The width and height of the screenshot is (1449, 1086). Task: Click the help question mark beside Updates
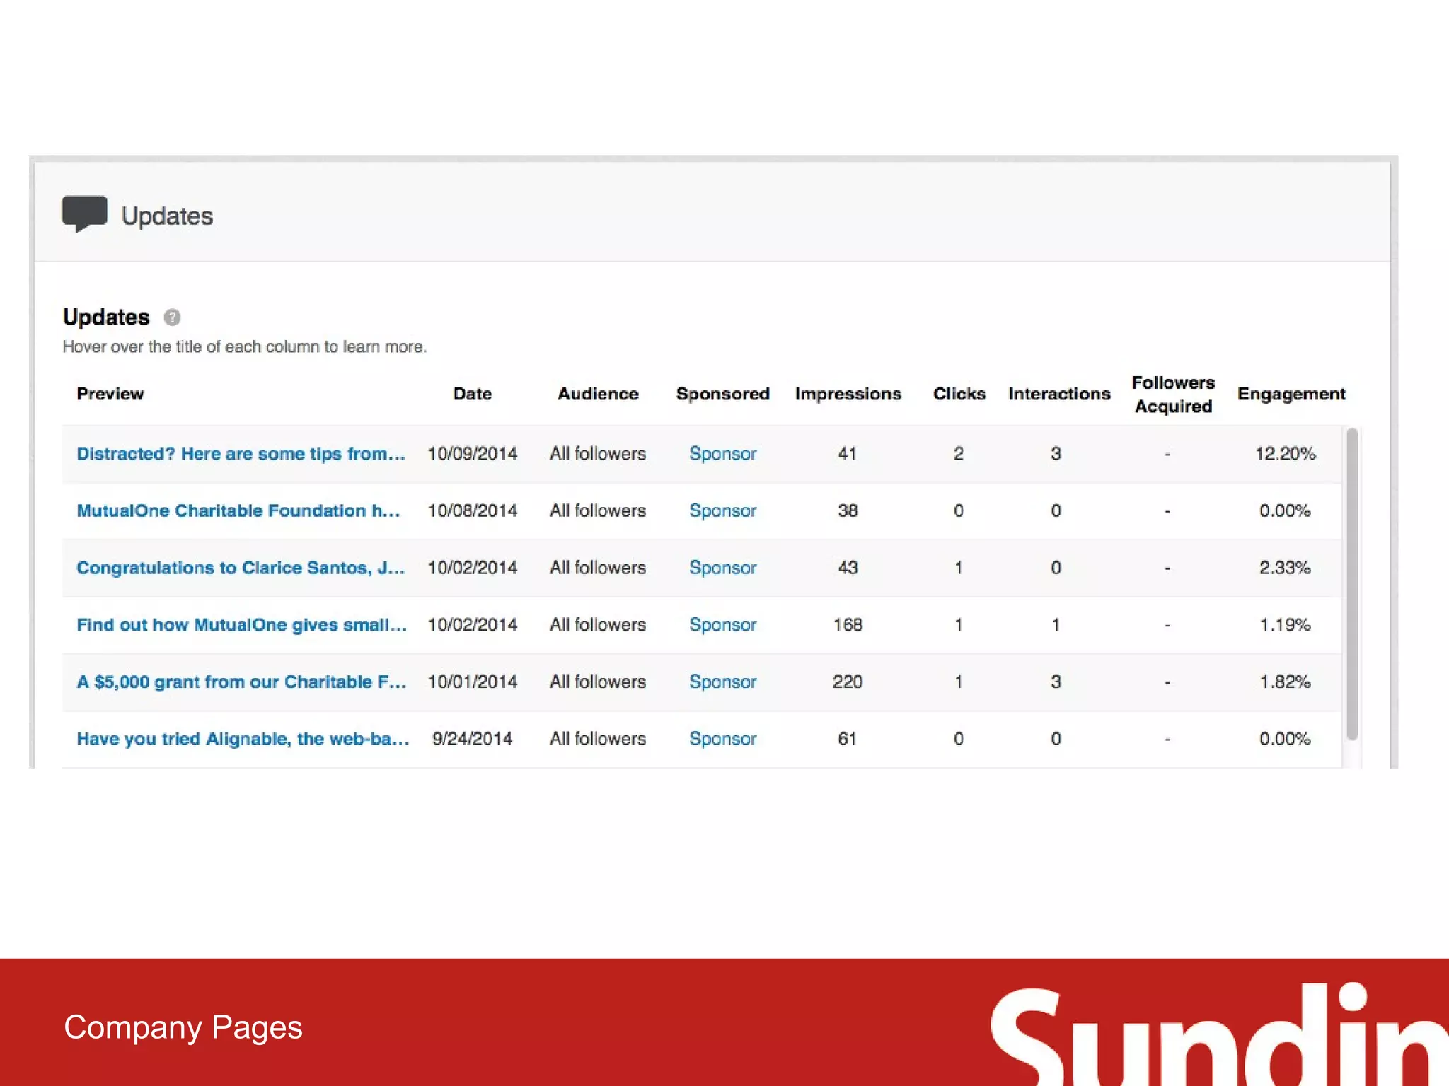pos(172,317)
